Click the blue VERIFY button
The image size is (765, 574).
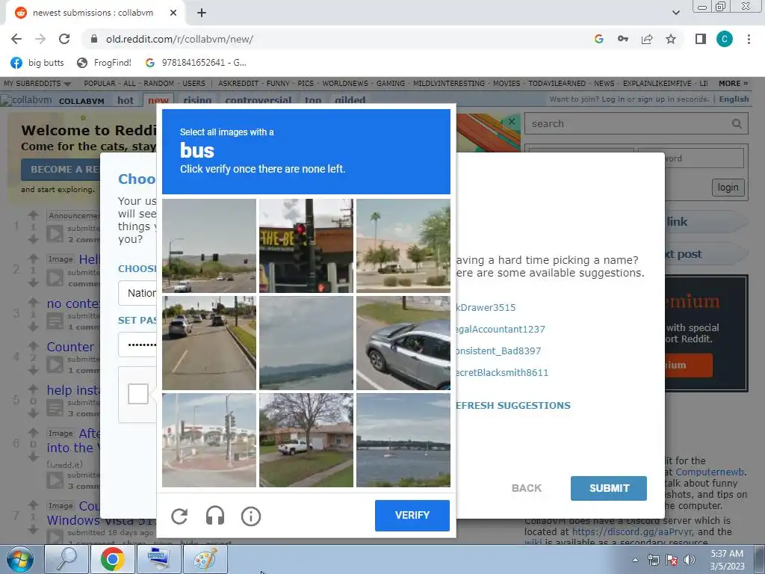pyautogui.click(x=412, y=516)
